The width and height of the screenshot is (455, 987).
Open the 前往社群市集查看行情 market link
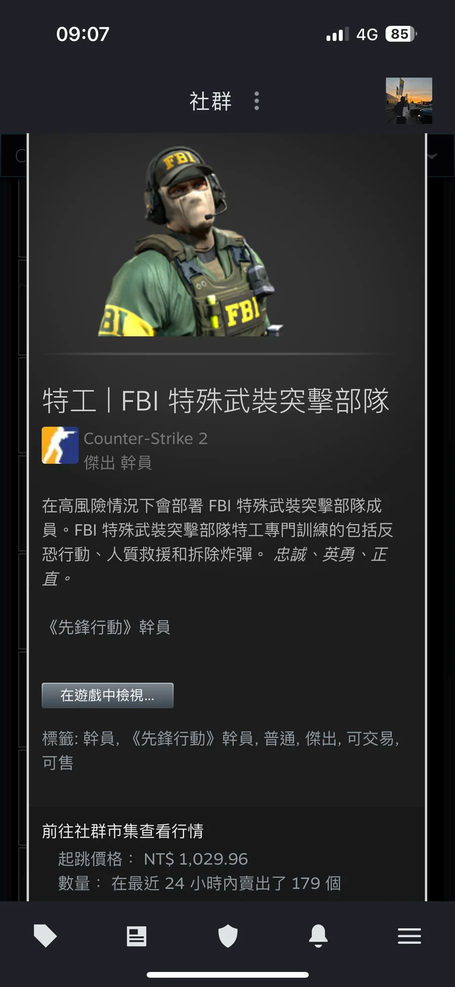click(123, 831)
